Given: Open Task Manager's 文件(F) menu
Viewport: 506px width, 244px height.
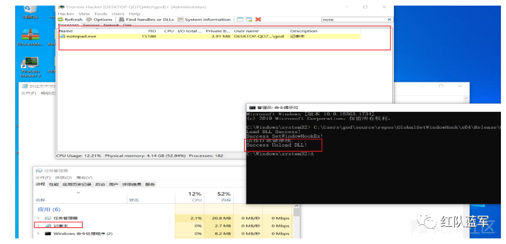Looking at the screenshot, I should click(x=43, y=178).
